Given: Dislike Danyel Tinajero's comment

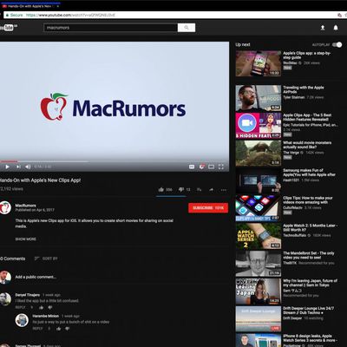Looking at the screenshot, I should pos(50,307).
